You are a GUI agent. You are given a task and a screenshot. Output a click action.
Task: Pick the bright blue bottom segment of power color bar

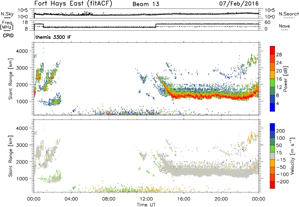tap(272, 107)
